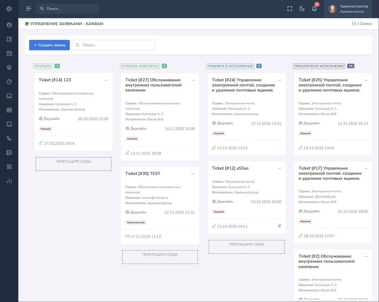Viewport: 379px width, 302px height.
Task: Toggle the sidebar hamburger menu
Action: (29, 9)
